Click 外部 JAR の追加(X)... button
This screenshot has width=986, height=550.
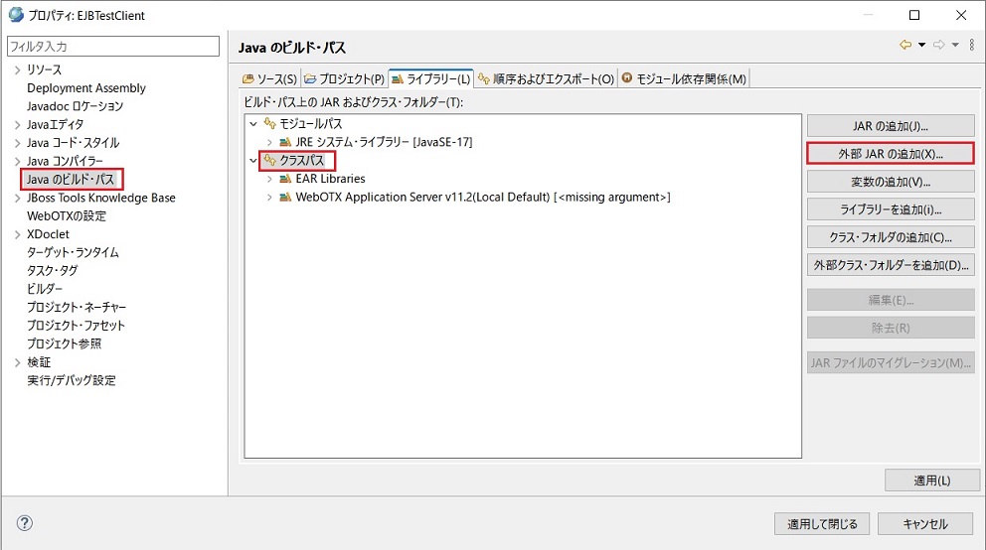891,153
